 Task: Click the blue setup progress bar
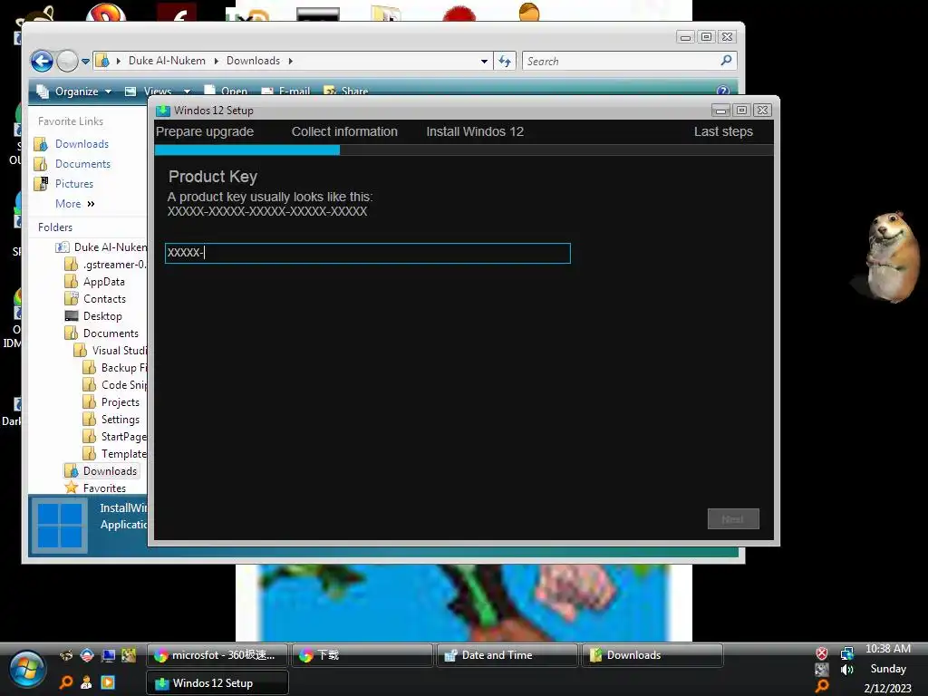(247, 150)
